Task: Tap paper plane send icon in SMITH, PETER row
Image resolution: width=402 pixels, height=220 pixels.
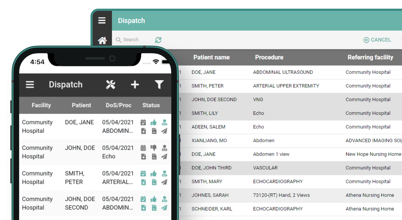Action: [x=164, y=182]
